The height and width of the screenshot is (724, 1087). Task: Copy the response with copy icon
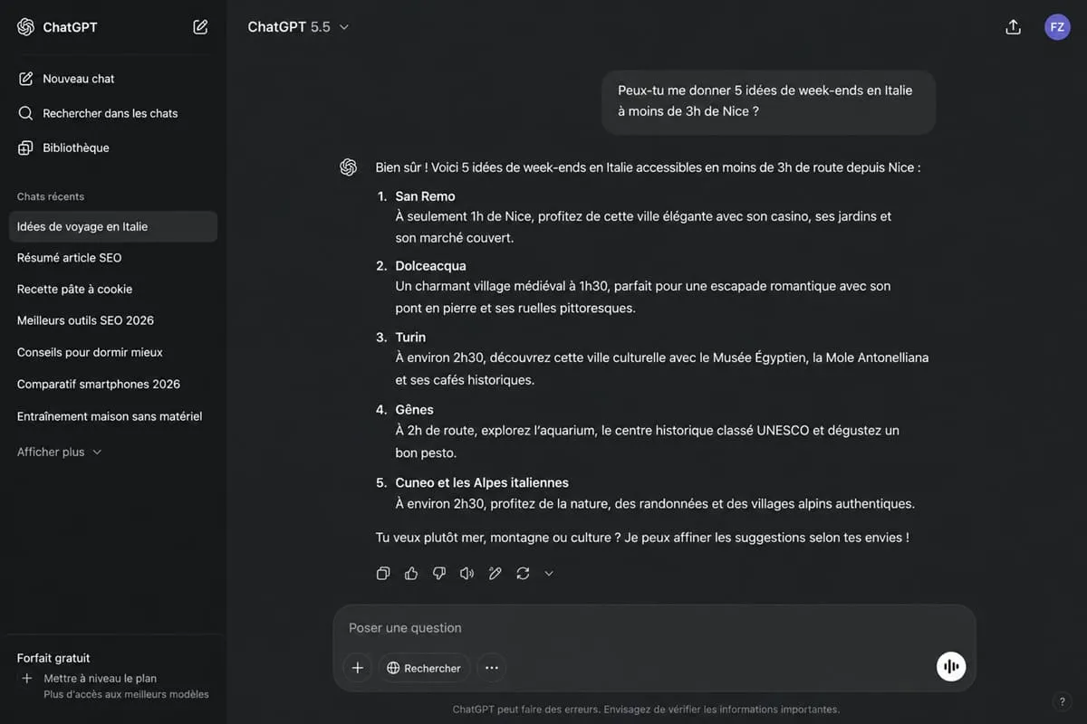[x=383, y=573]
